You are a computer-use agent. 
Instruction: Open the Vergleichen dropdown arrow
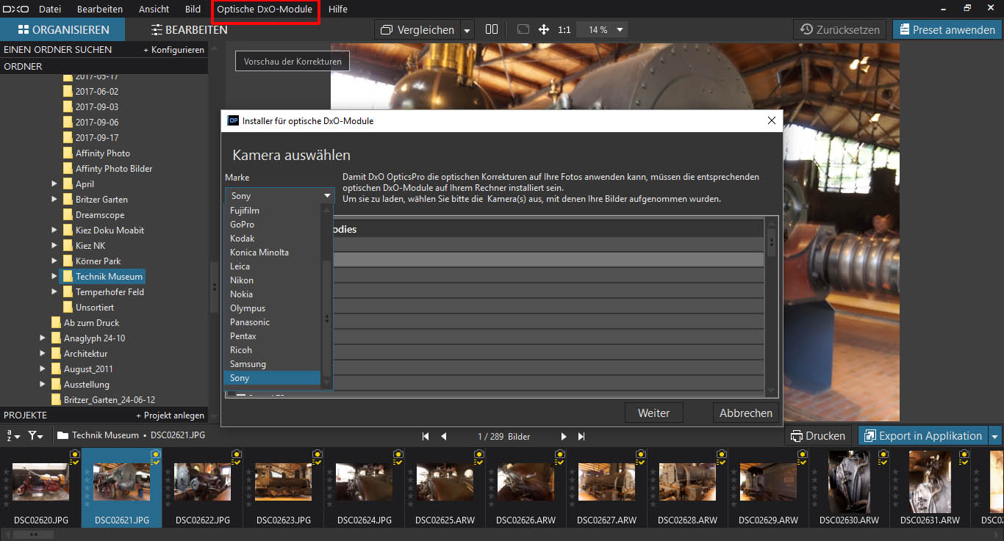pyautogui.click(x=467, y=30)
